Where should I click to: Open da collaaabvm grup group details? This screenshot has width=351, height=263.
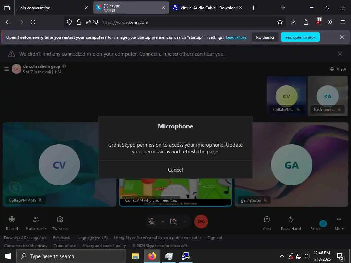pyautogui.click(x=41, y=66)
